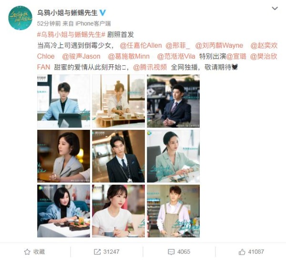View photo of man in apron
Image resolution: width=286 pixels, height=260 pixels.
[x=174, y=211]
